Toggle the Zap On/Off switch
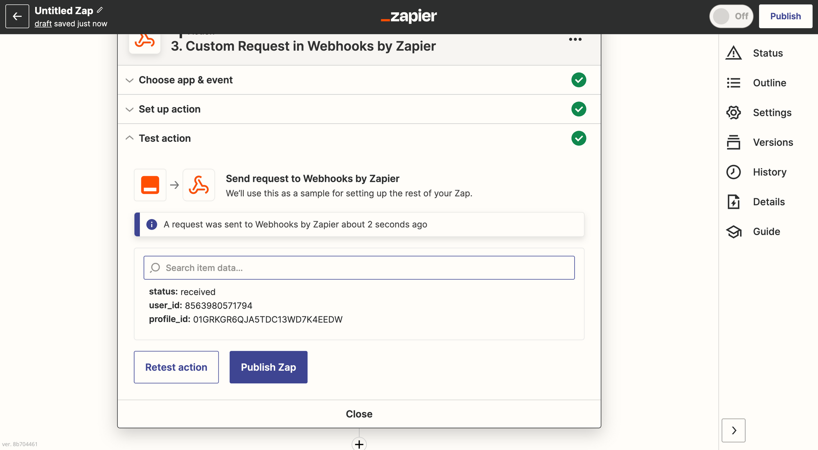Viewport: 818px width, 450px height. [x=731, y=16]
